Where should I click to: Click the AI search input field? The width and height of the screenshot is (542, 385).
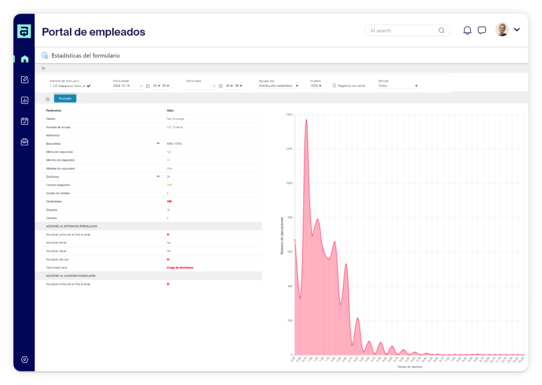(x=402, y=31)
